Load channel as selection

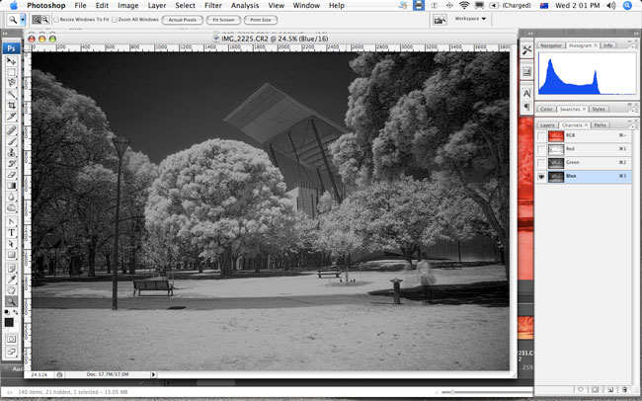coord(580,389)
